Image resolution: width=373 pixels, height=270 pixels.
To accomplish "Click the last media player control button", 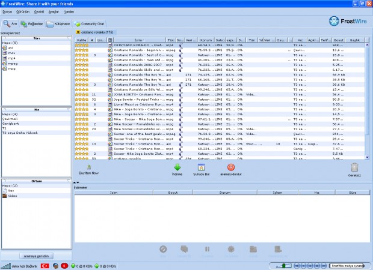I will coord(324,266).
